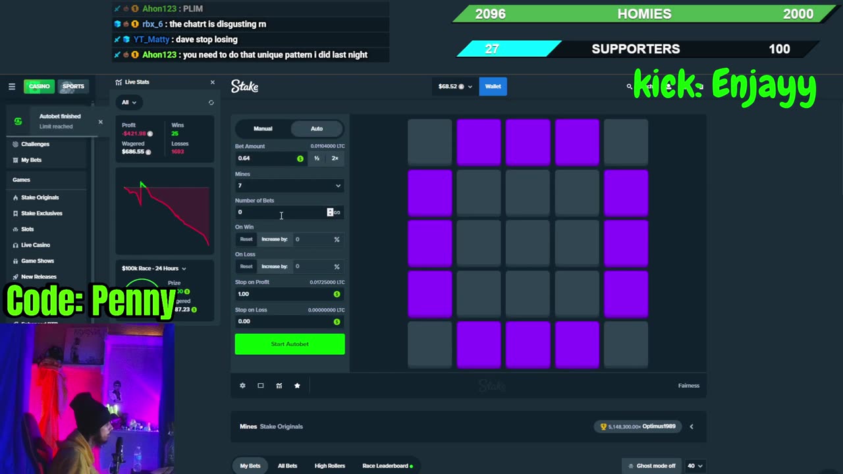Viewport: 843px width, 474px height.
Task: Switch to the Casino tab
Action: click(39, 86)
